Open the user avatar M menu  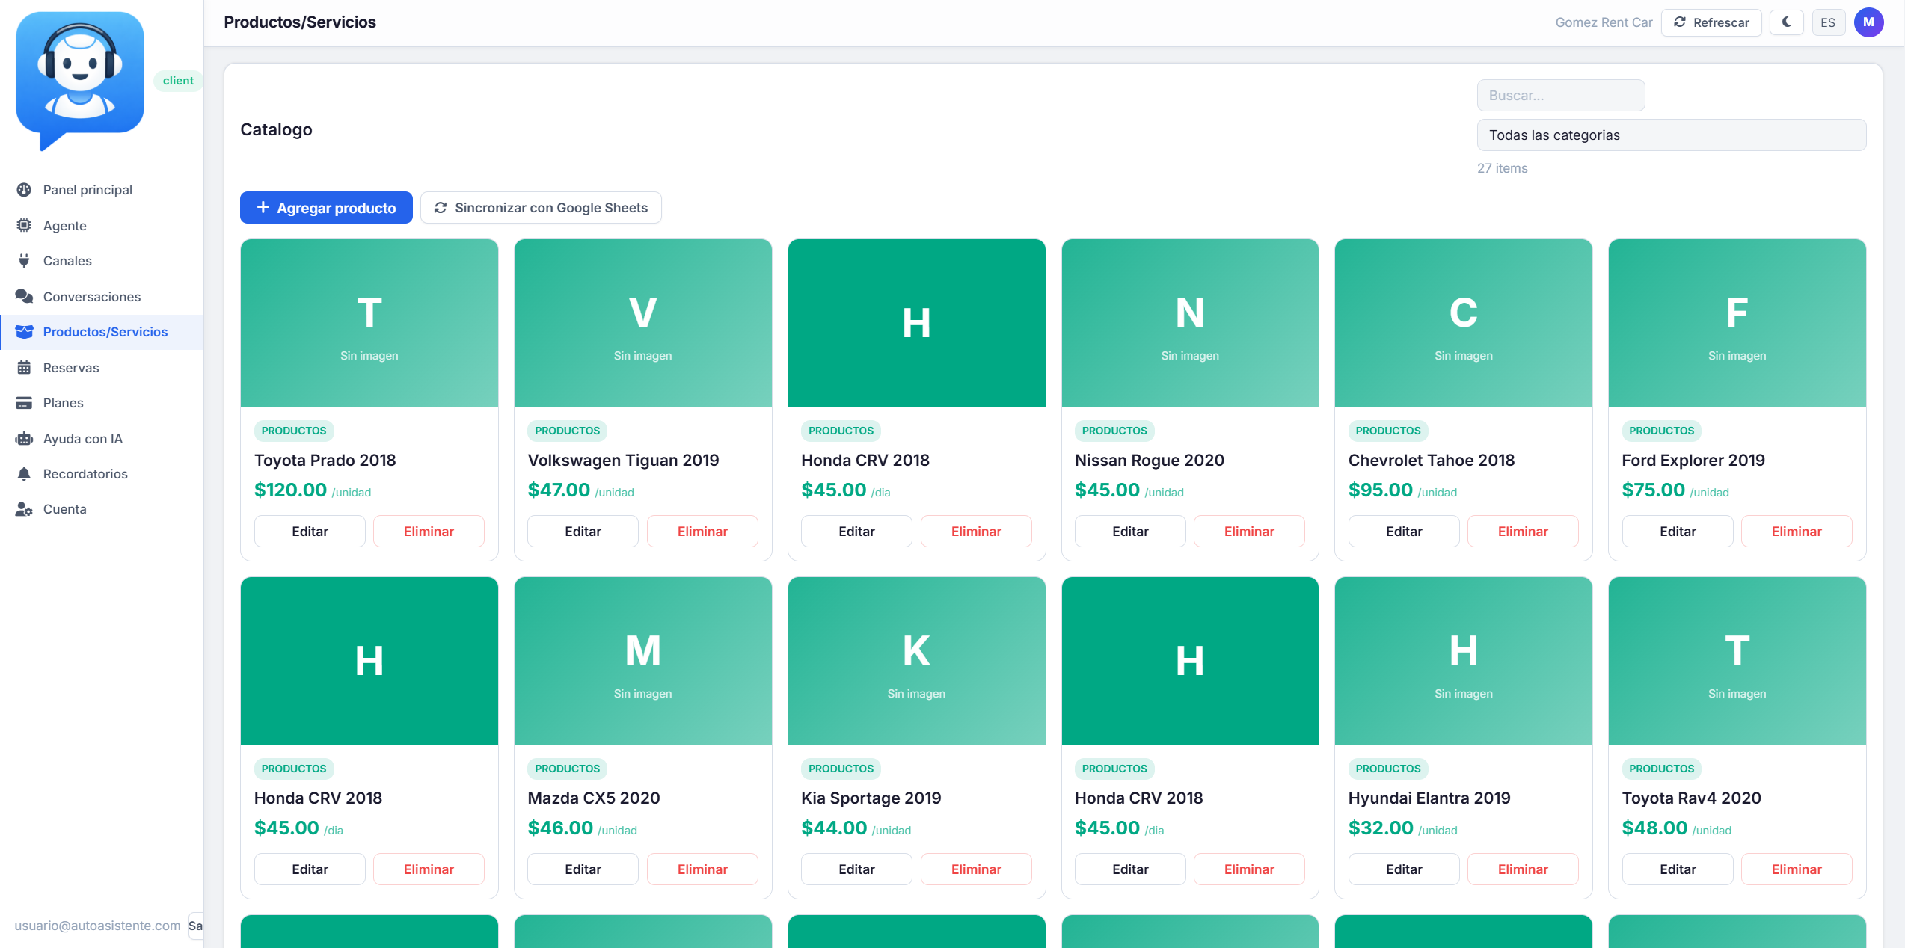tap(1868, 22)
